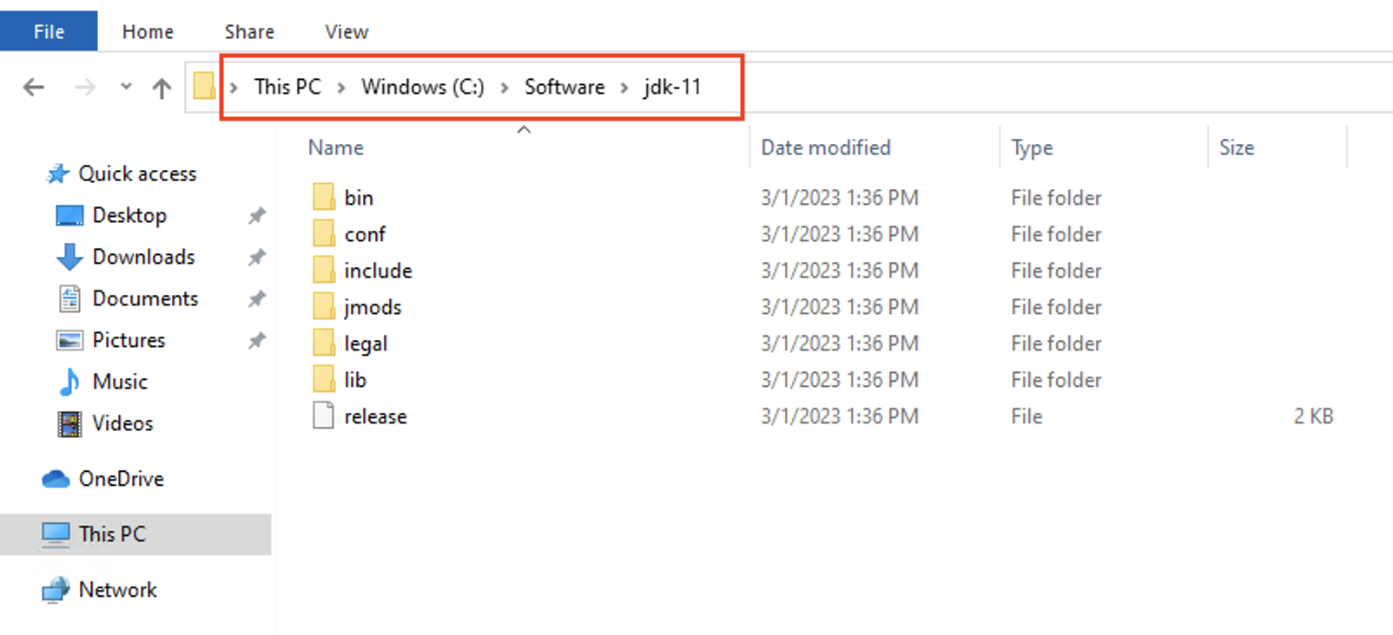Click the legal folder icon
The height and width of the screenshot is (635, 1393).
324,343
